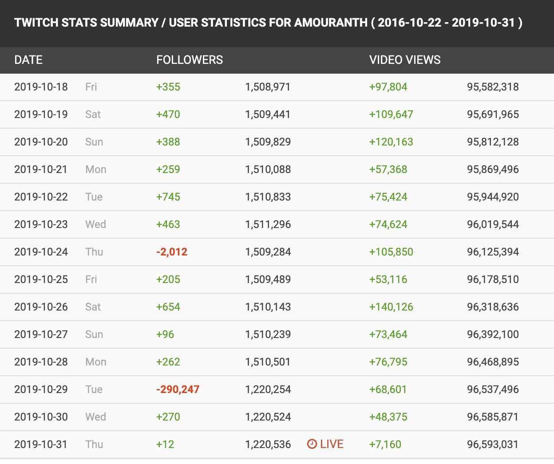Click the LIVE status label

pos(332,444)
